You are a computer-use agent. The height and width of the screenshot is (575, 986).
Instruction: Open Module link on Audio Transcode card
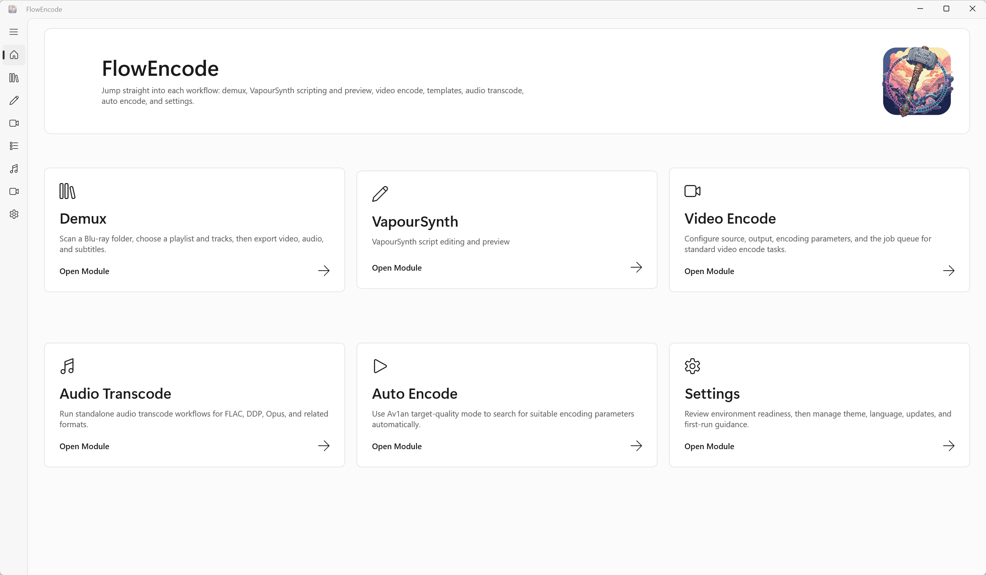coord(84,446)
